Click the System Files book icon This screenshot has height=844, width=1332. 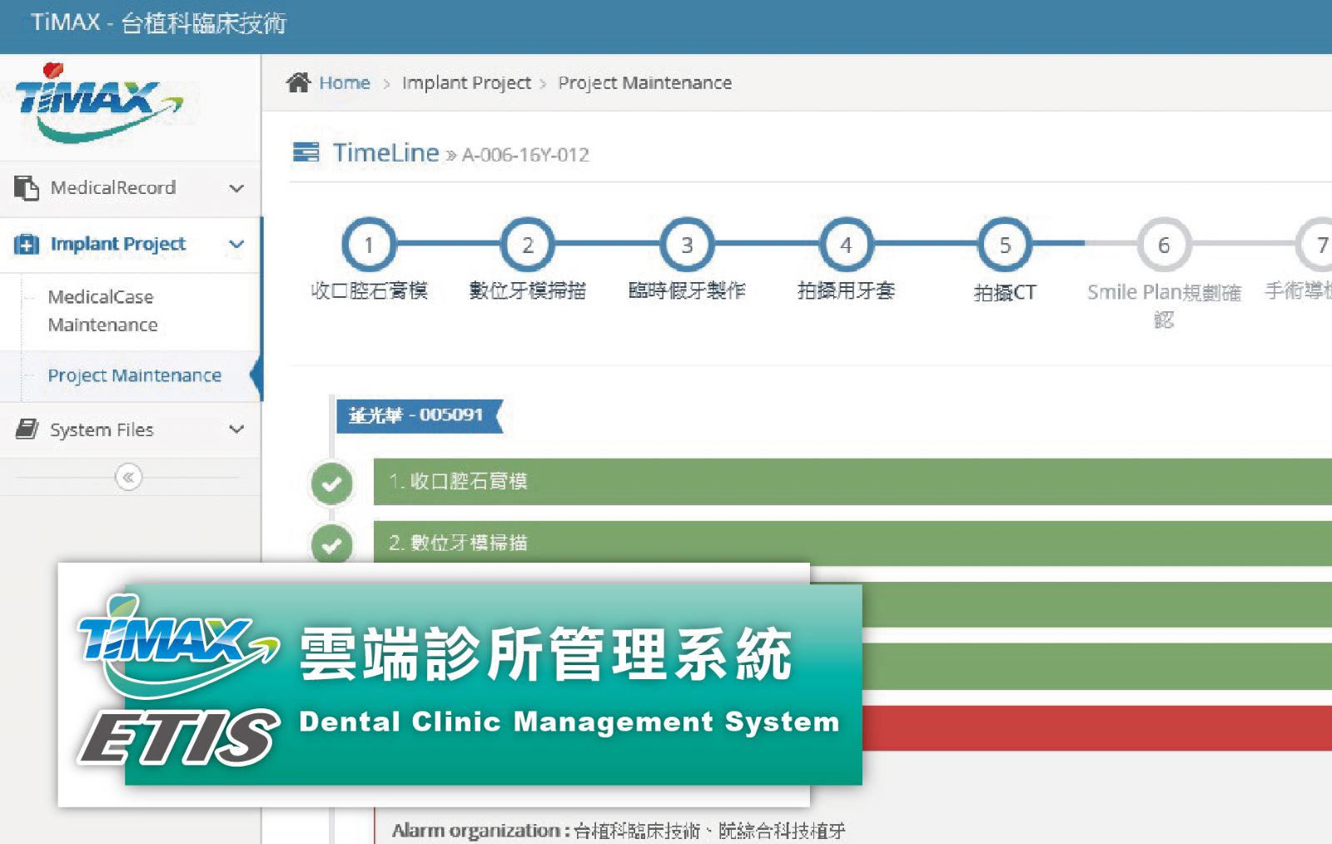(x=27, y=429)
